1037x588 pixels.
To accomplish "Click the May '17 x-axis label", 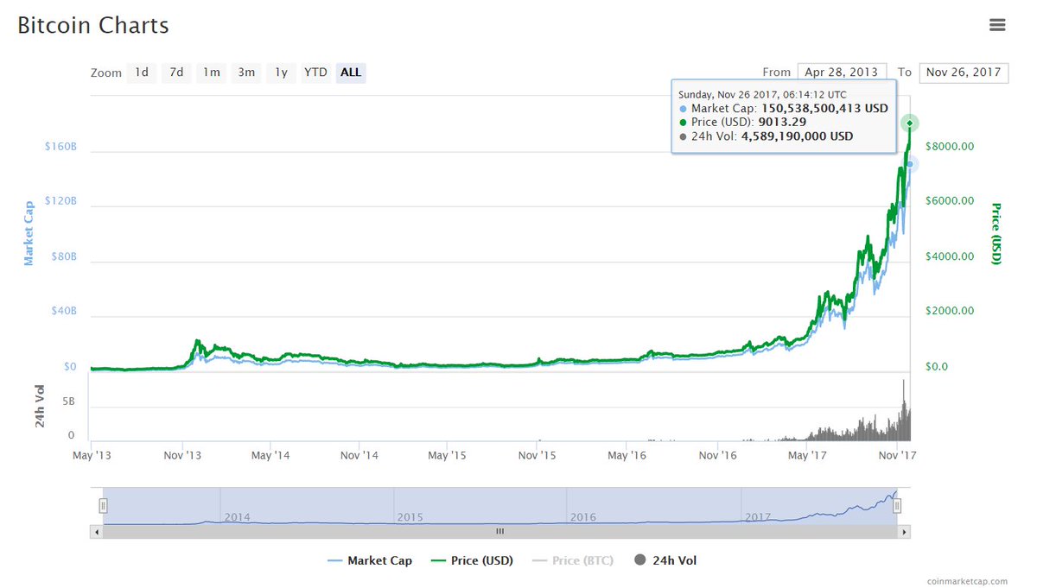I will coord(805,455).
